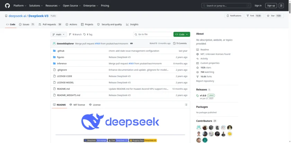This screenshot has height=143, width=291.
Task: Click the LICENSE-CODE file icon
Action: click(54, 76)
